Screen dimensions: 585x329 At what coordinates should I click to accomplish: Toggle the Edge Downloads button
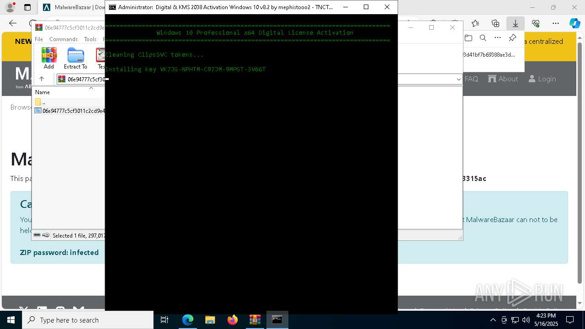click(516, 23)
